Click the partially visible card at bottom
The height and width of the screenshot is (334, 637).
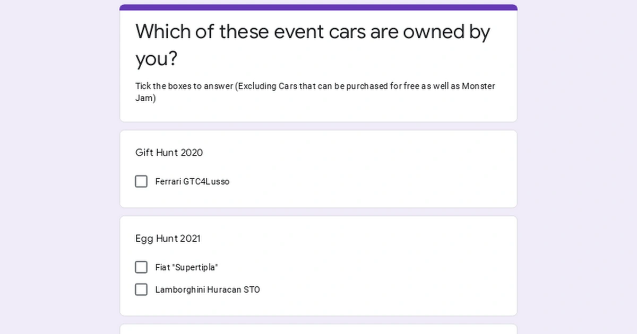[x=318, y=331]
